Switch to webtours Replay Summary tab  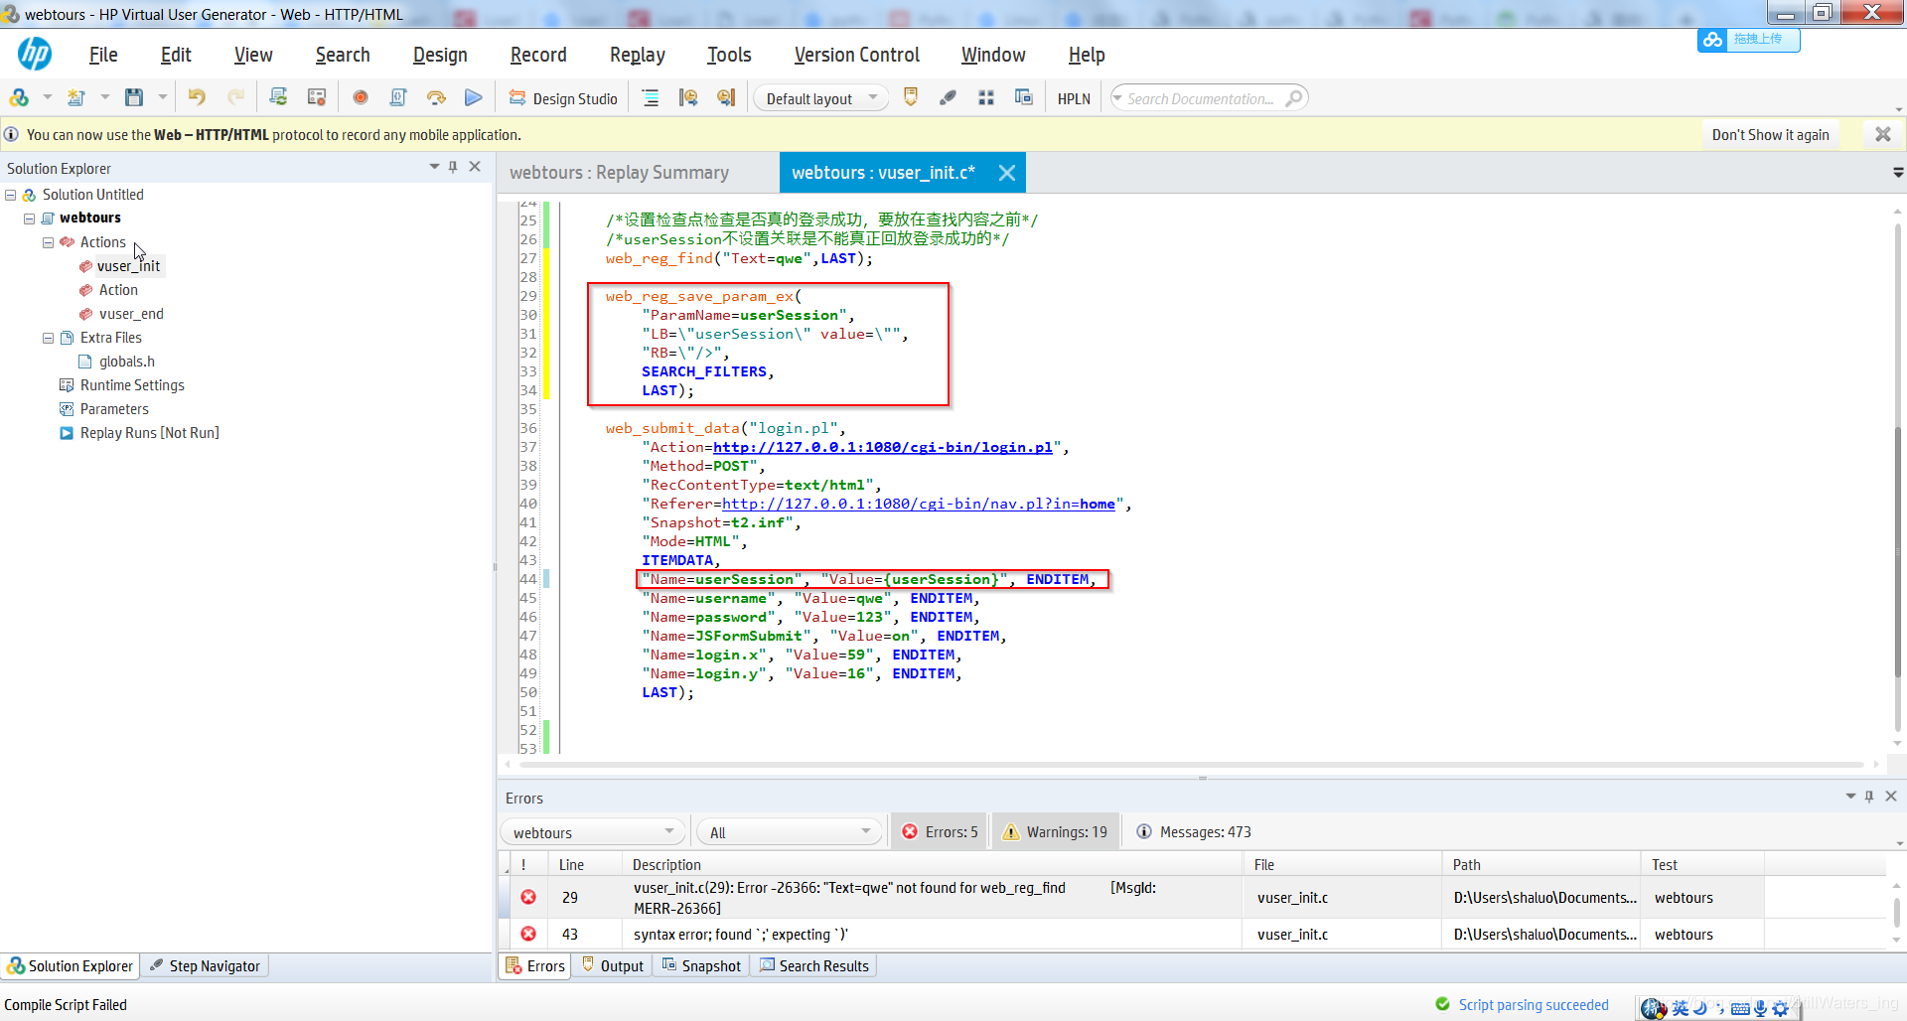pyautogui.click(x=620, y=173)
